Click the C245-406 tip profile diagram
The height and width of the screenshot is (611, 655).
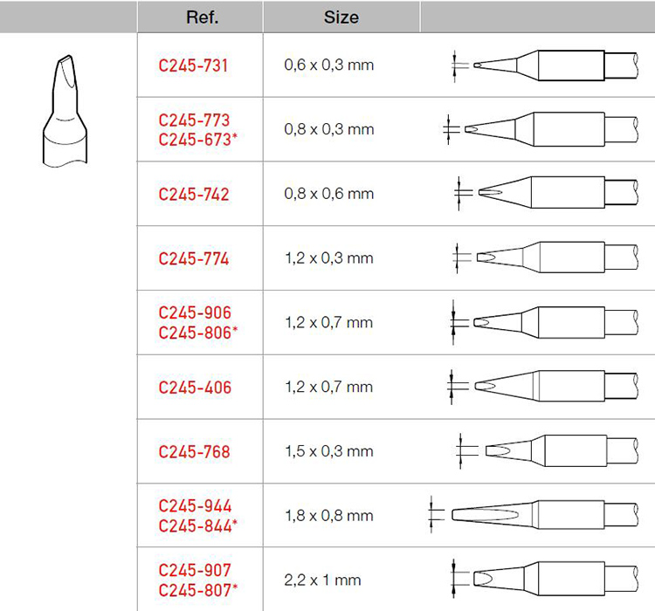point(550,387)
